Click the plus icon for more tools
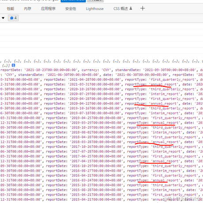Image resolution: width=203 pixels, height=203 pixels. (143, 8)
